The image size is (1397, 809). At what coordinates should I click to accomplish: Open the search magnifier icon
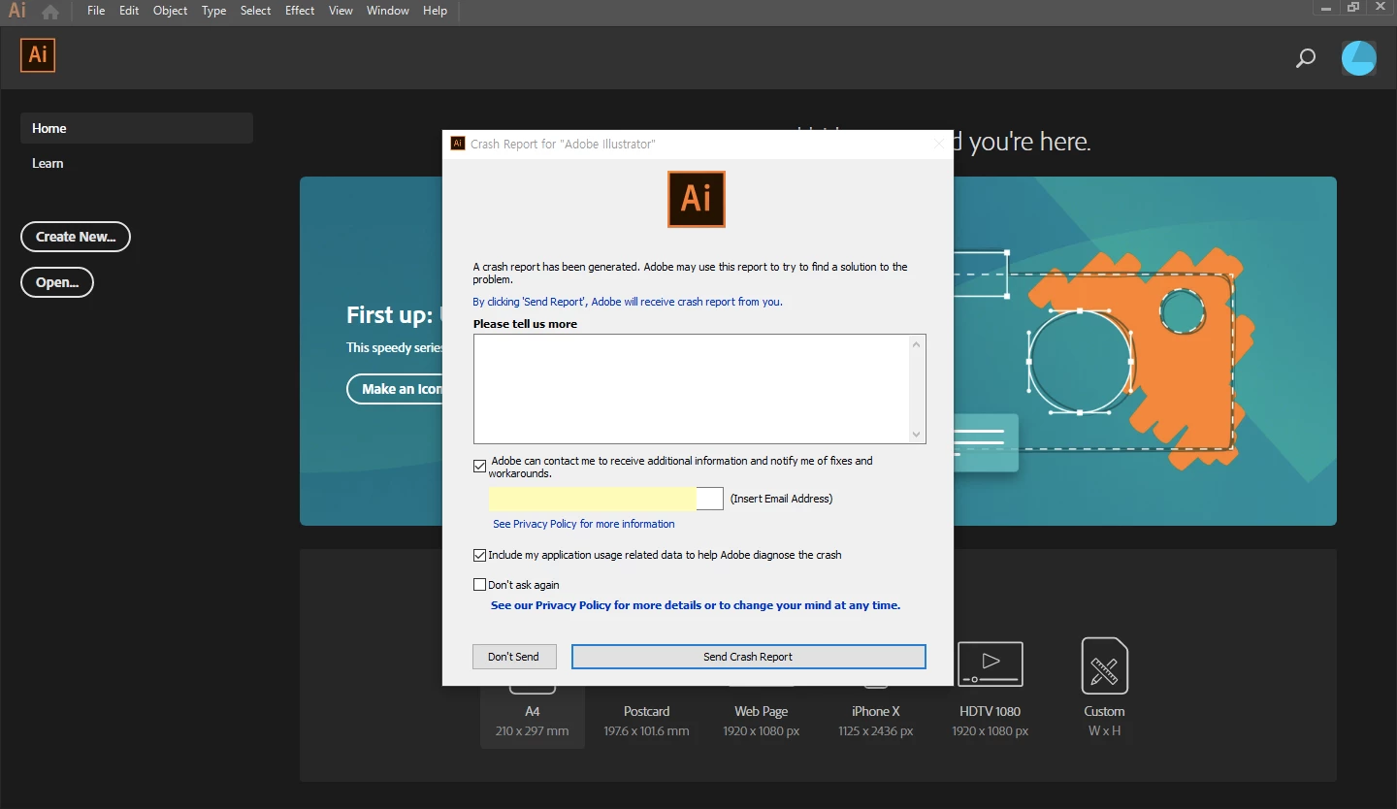(1306, 58)
